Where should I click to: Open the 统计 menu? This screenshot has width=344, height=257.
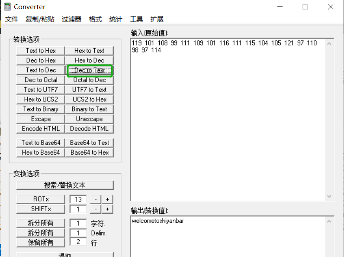[116, 19]
